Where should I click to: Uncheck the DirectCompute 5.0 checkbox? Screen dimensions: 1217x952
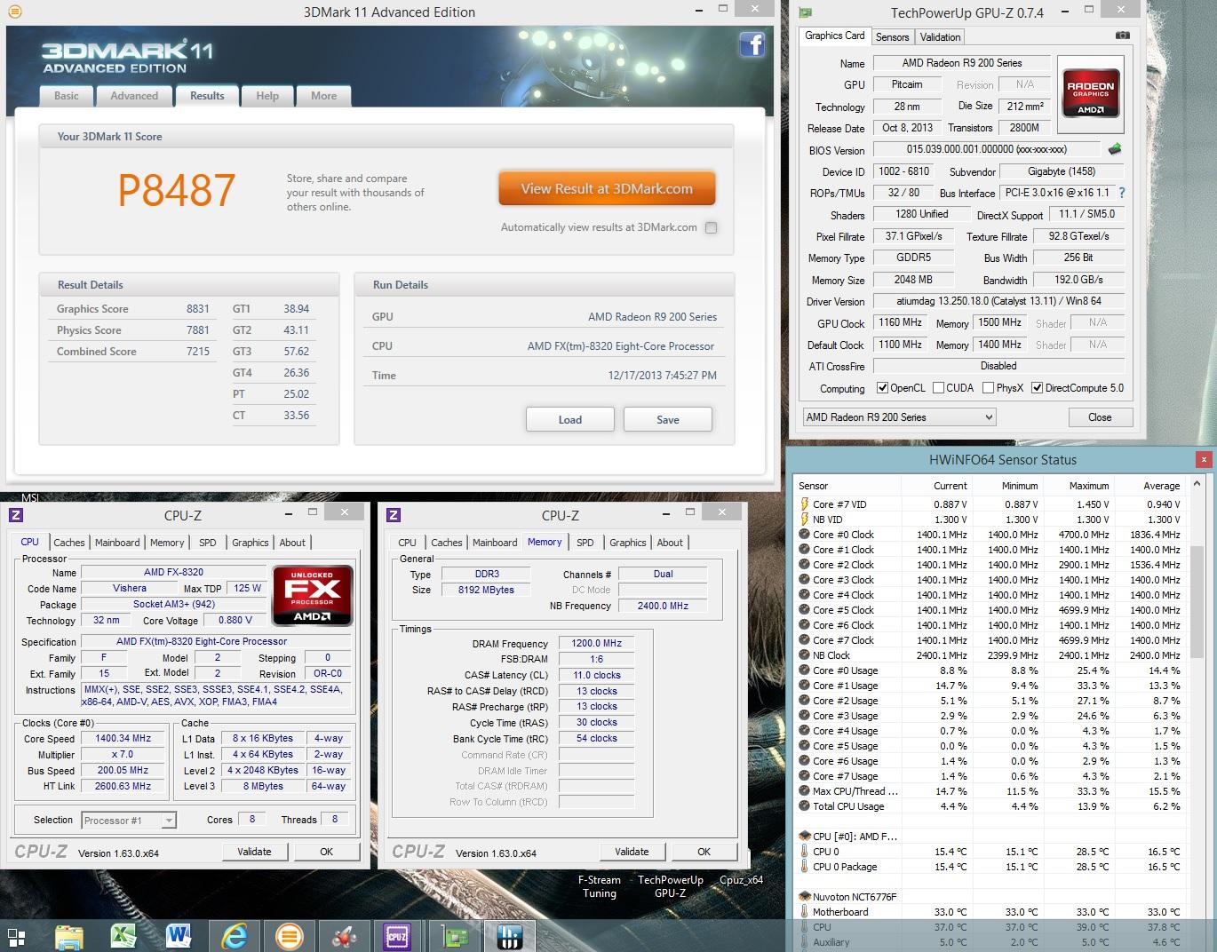coord(1037,388)
